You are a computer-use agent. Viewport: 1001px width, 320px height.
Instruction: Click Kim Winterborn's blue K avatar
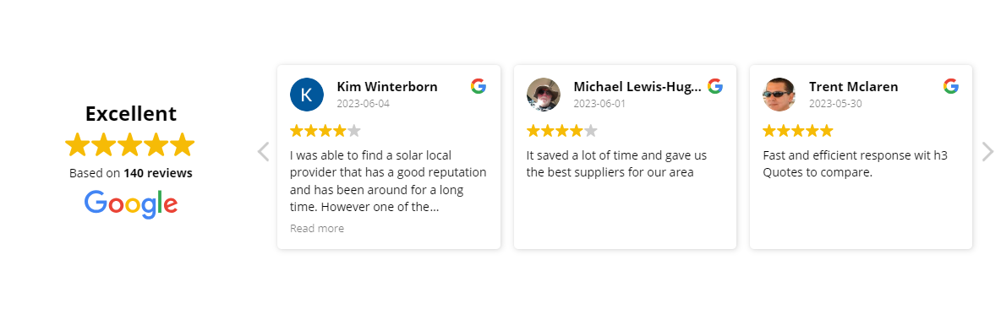306,95
